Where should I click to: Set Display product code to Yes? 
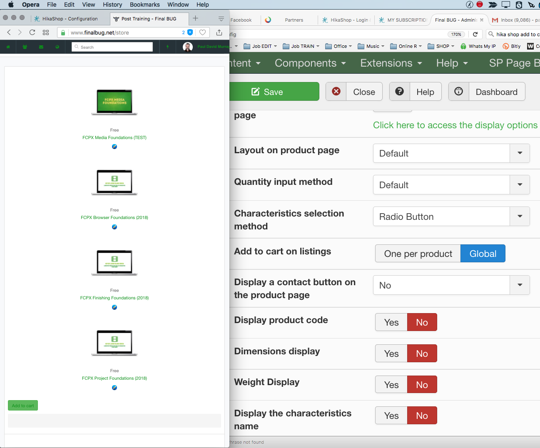pyautogui.click(x=391, y=322)
